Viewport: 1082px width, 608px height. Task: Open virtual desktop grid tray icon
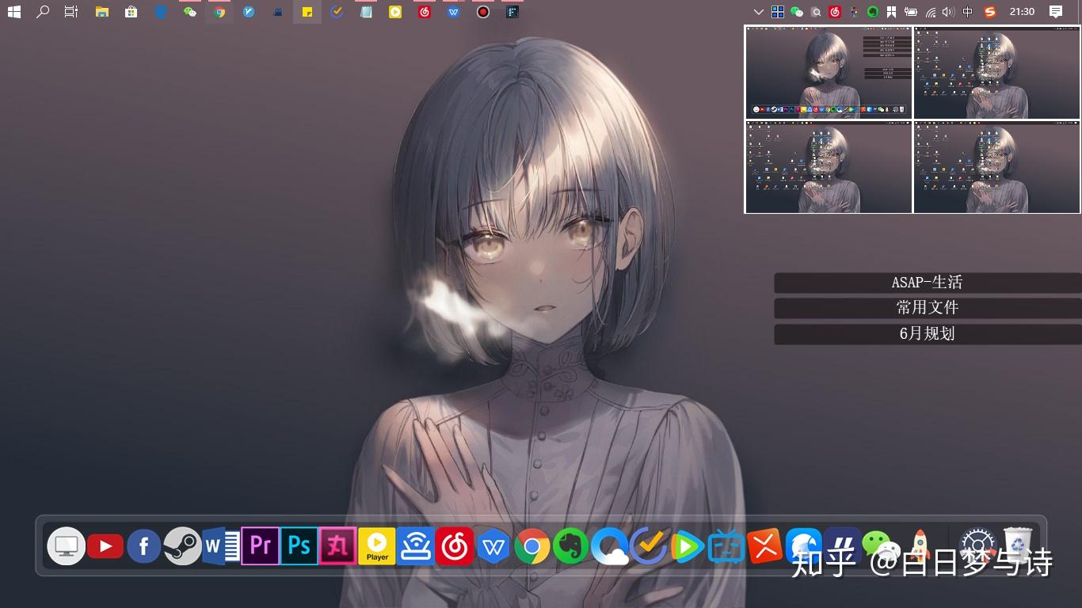[778, 12]
